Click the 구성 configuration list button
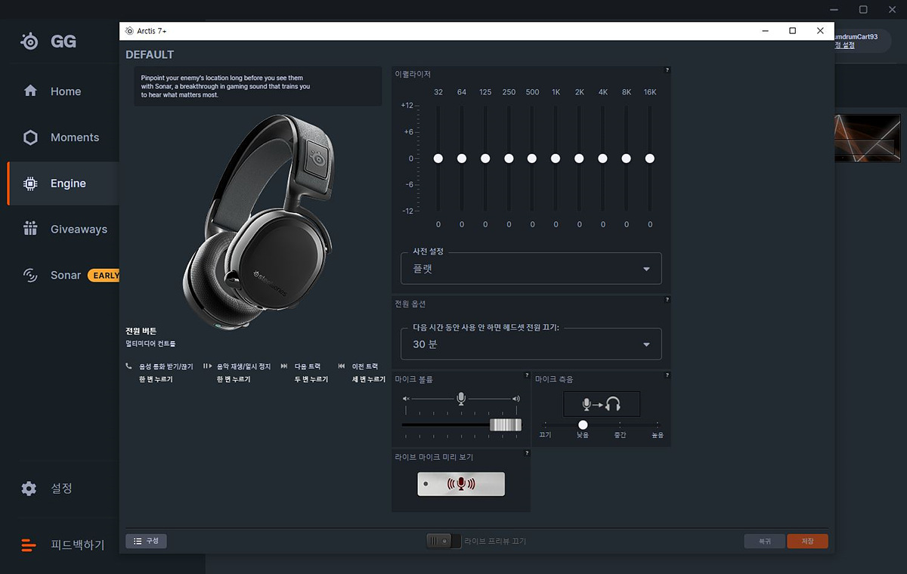907x574 pixels. [x=146, y=541]
